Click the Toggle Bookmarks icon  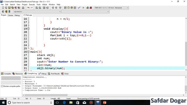tap(6, 12)
